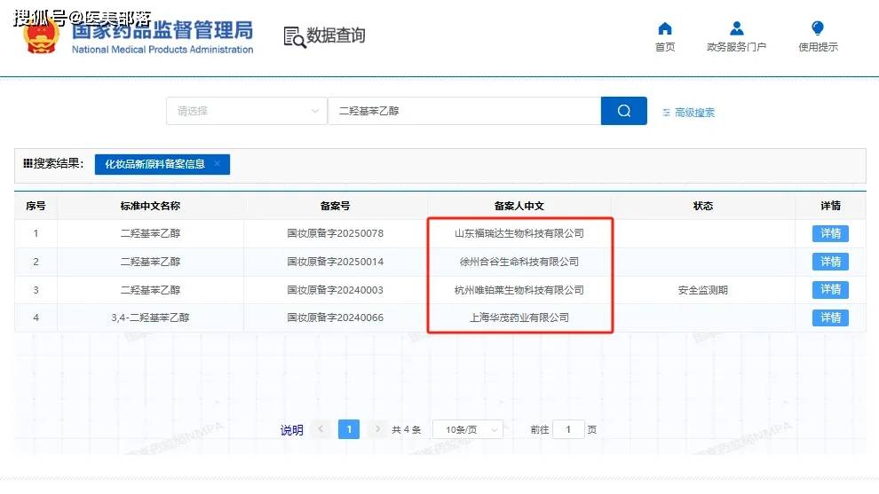Screen dimensions: 879x494
Task: Click the search box containing 二羟基苯乙醇
Action: tap(464, 111)
